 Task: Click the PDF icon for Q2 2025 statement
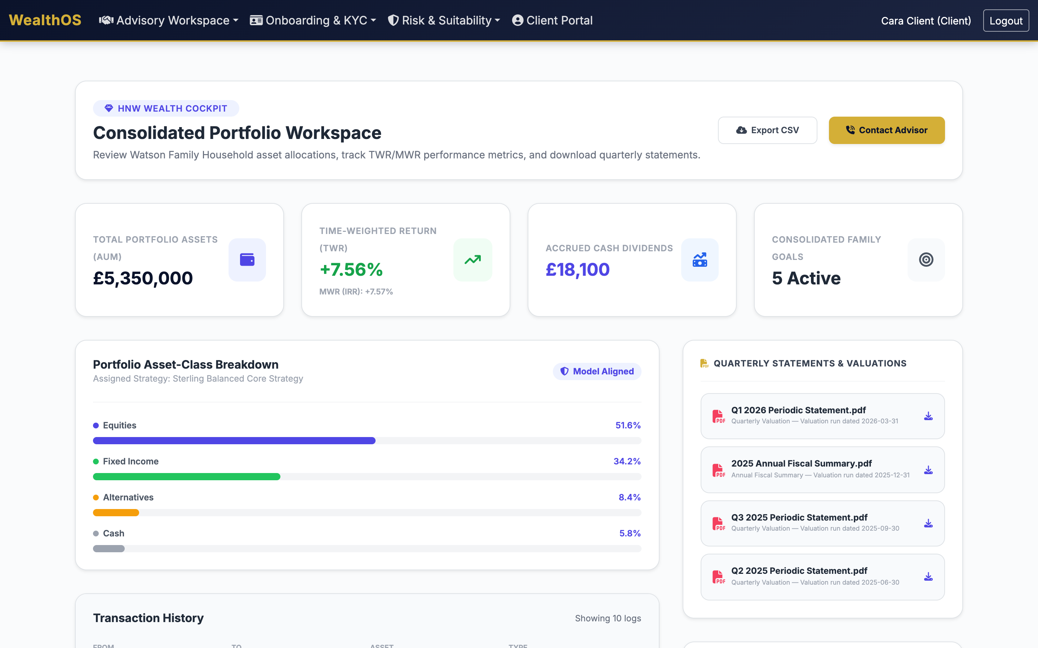coord(718,577)
